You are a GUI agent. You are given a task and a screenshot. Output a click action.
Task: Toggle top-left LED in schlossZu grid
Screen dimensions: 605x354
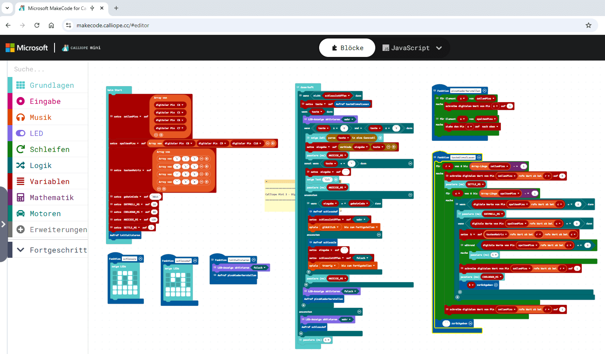[115, 273]
